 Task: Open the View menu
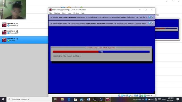click(64, 13)
